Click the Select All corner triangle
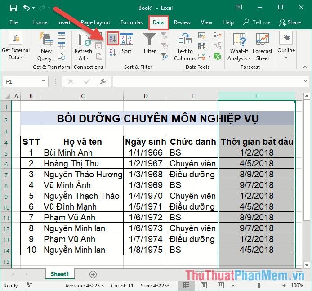The image size is (312, 291). (8, 96)
